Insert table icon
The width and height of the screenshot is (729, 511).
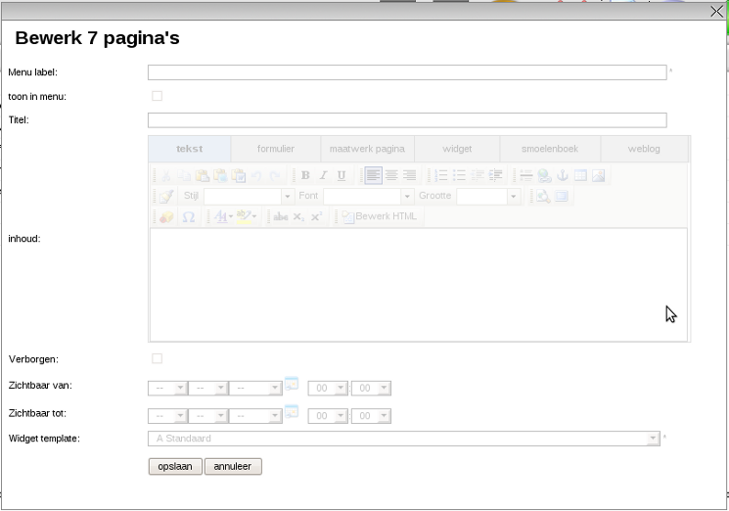click(580, 175)
